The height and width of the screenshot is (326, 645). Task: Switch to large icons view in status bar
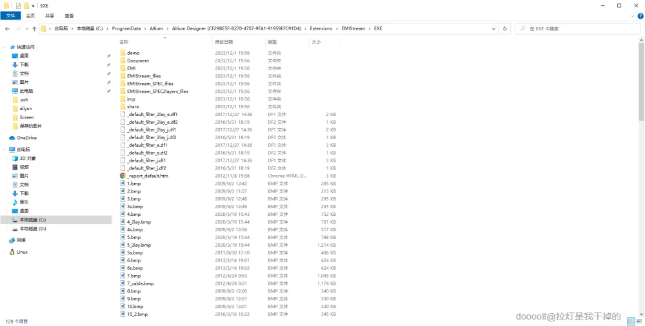(640, 321)
